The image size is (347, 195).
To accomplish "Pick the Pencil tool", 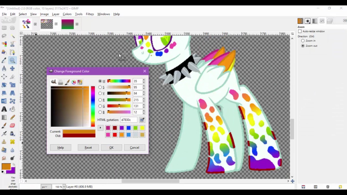I will [x=12, y=117].
